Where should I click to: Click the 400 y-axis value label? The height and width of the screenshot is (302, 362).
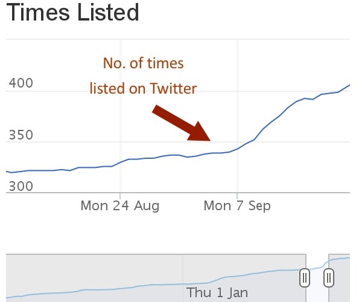click(x=20, y=85)
